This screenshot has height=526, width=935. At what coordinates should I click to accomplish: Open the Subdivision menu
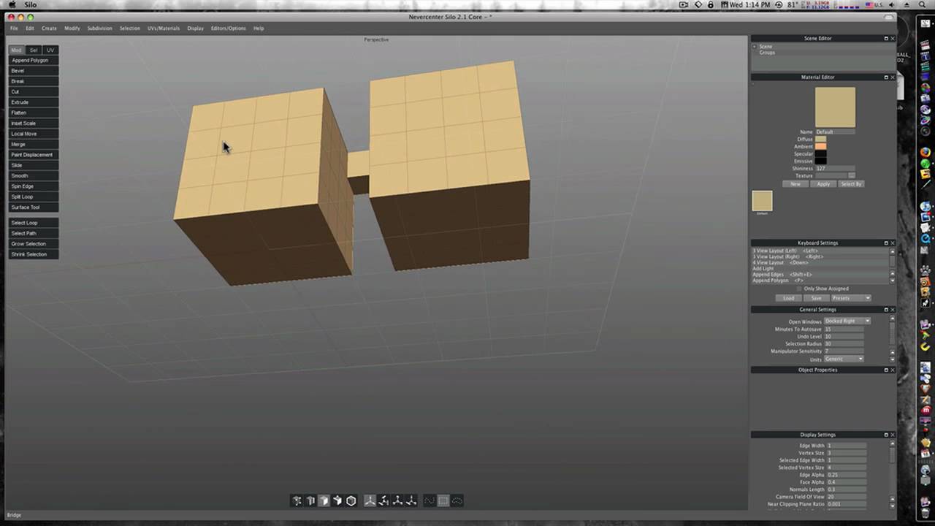(99, 28)
